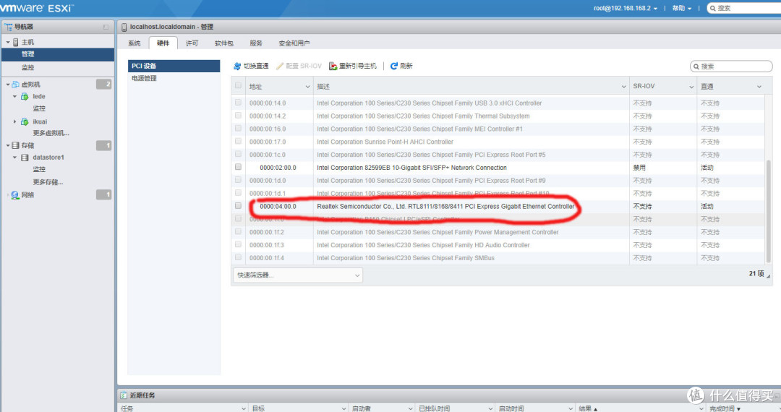Switch to the Services tab

(256, 43)
